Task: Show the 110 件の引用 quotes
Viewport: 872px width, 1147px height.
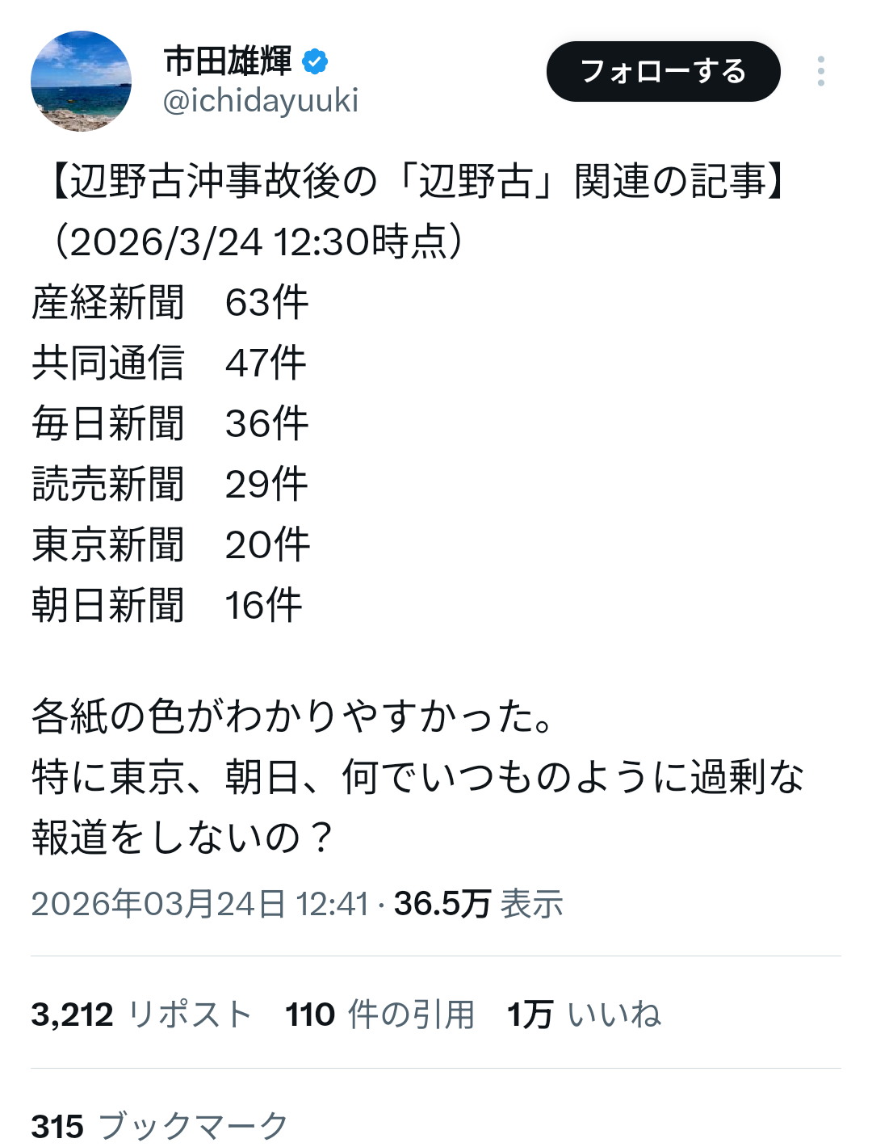Action: [379, 1015]
